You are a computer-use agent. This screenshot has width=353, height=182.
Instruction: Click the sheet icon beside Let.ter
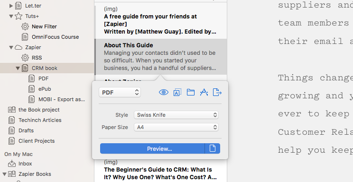19,6
